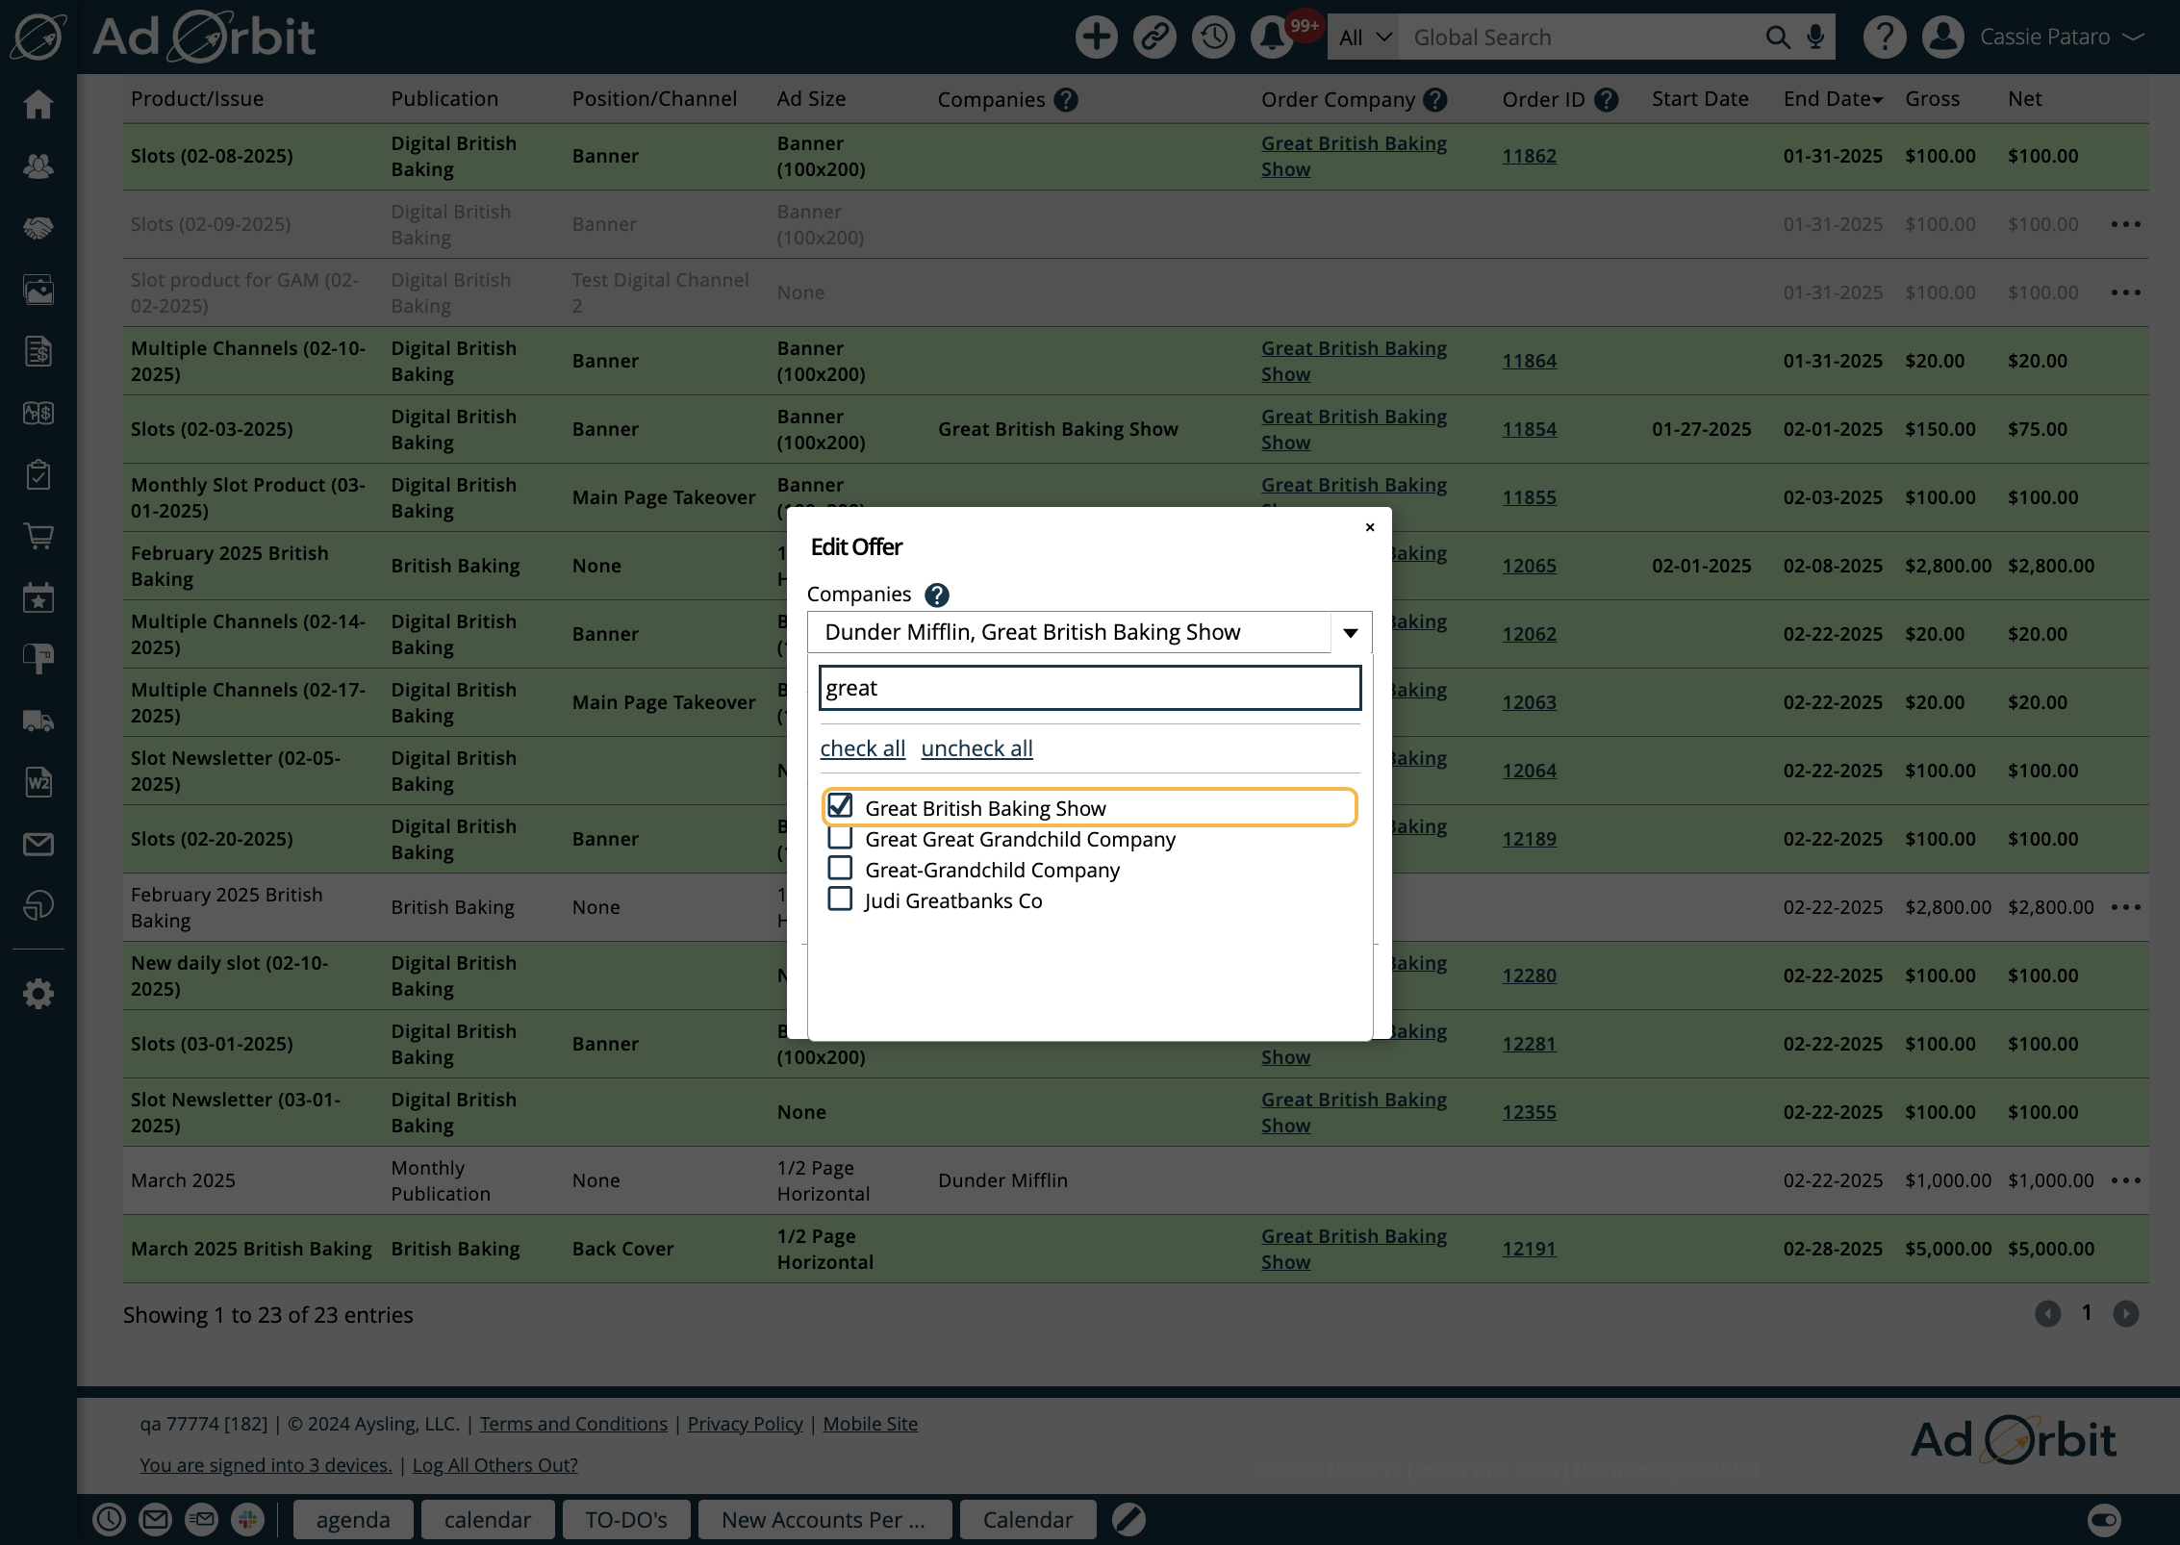
Task: Click the magnifier search icon in Global Search
Action: 1777,38
